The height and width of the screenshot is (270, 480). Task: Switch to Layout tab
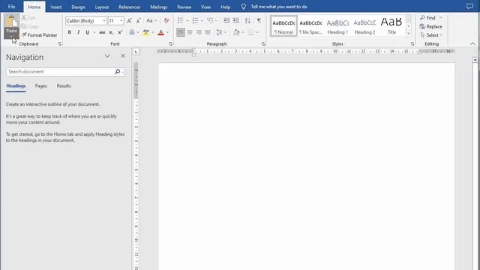point(102,7)
